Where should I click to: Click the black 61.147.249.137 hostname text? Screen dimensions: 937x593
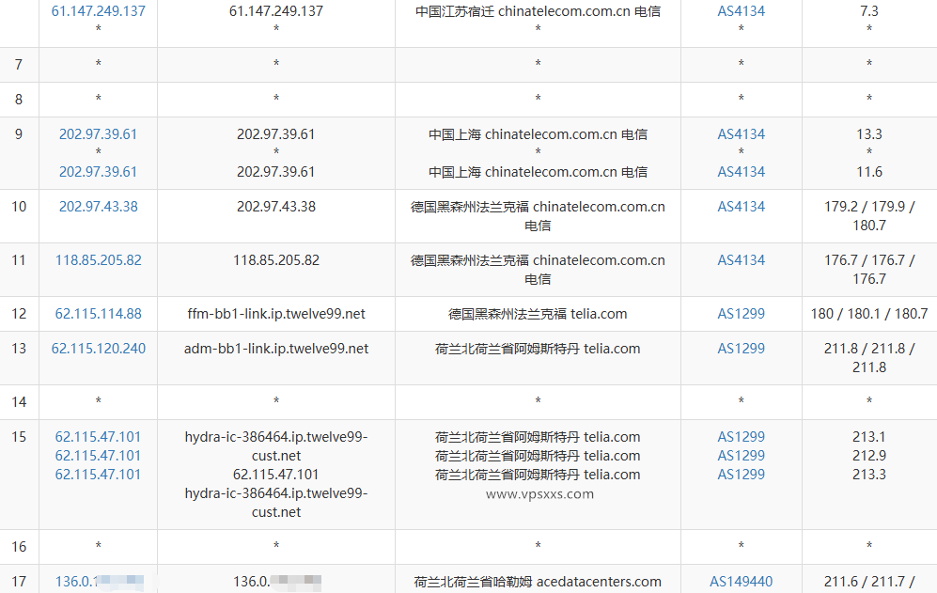276,10
